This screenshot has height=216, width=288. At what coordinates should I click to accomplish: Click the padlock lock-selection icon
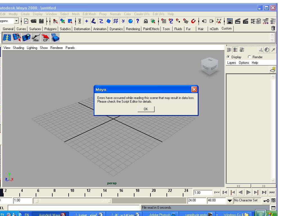click(x=146, y=21)
